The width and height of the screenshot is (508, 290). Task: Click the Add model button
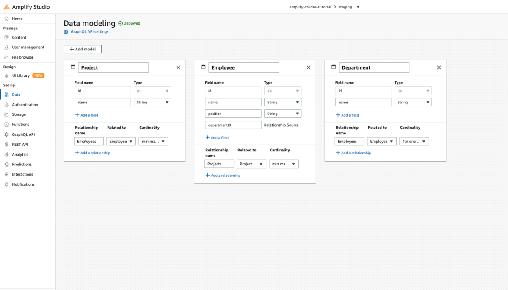83,49
